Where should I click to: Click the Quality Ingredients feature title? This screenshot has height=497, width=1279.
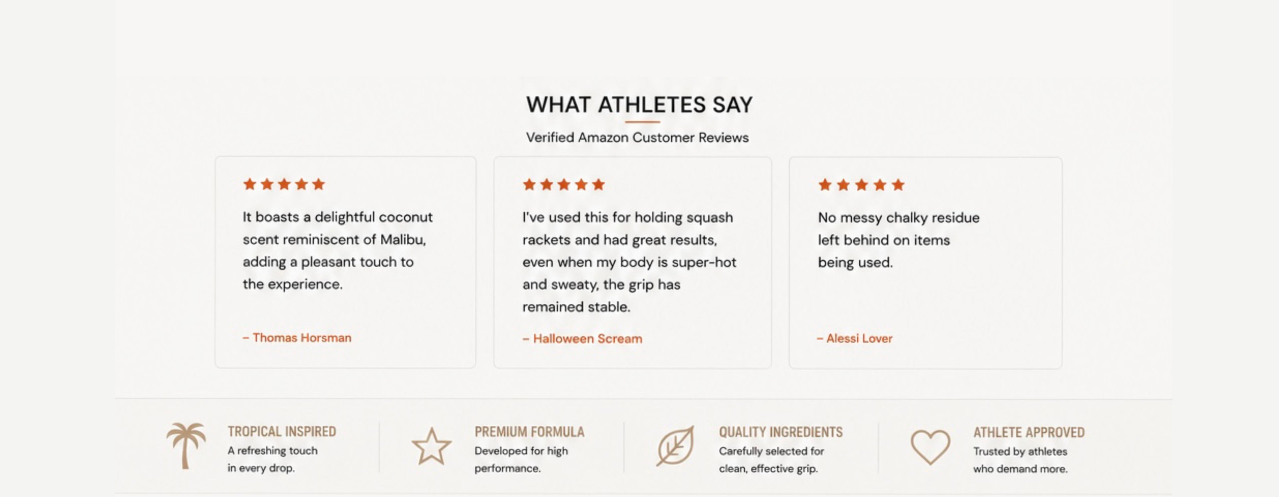781,432
